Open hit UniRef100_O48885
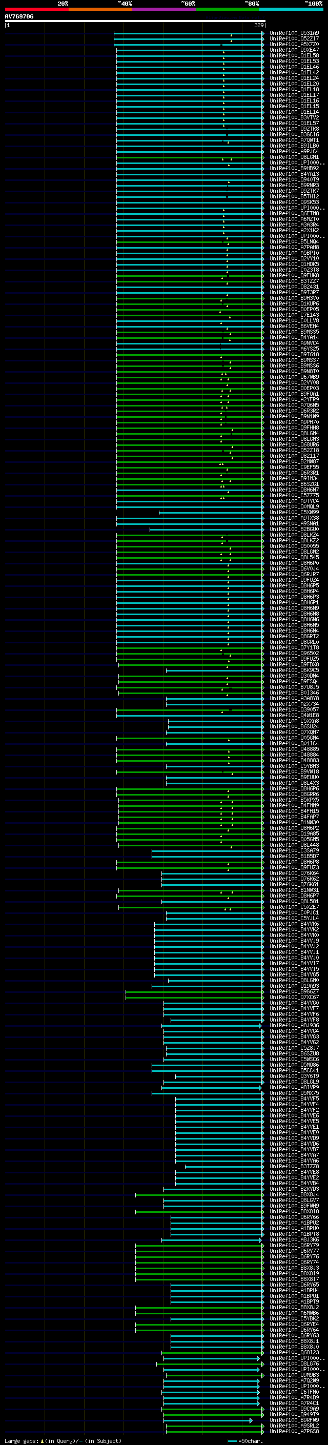This screenshot has width=328, height=1445. point(294,749)
